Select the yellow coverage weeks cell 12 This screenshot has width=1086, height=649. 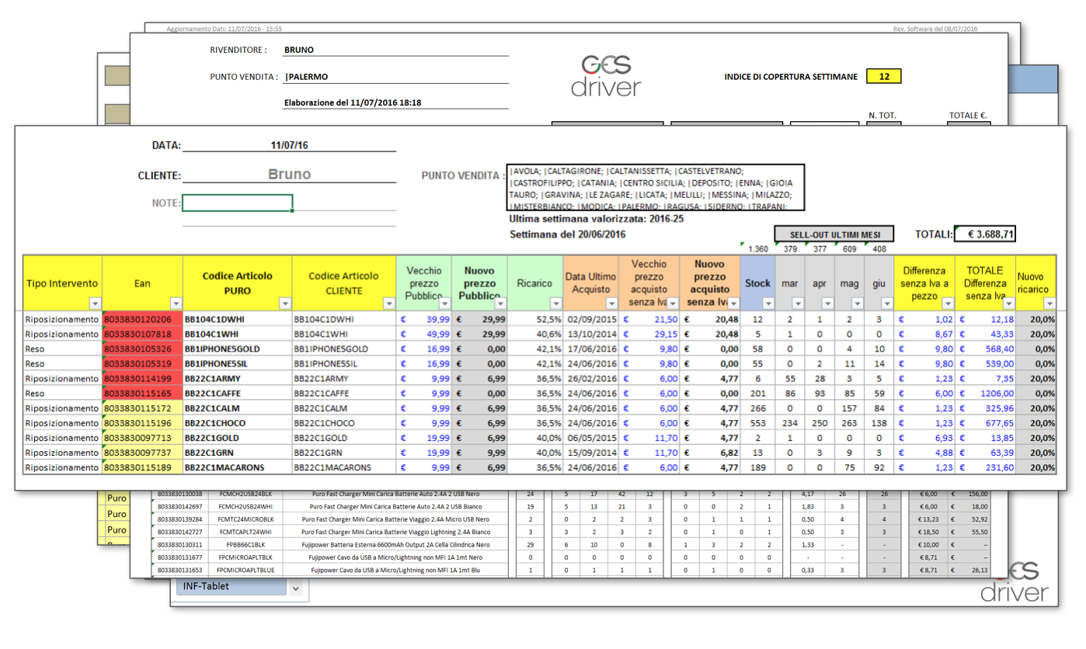pyautogui.click(x=884, y=76)
